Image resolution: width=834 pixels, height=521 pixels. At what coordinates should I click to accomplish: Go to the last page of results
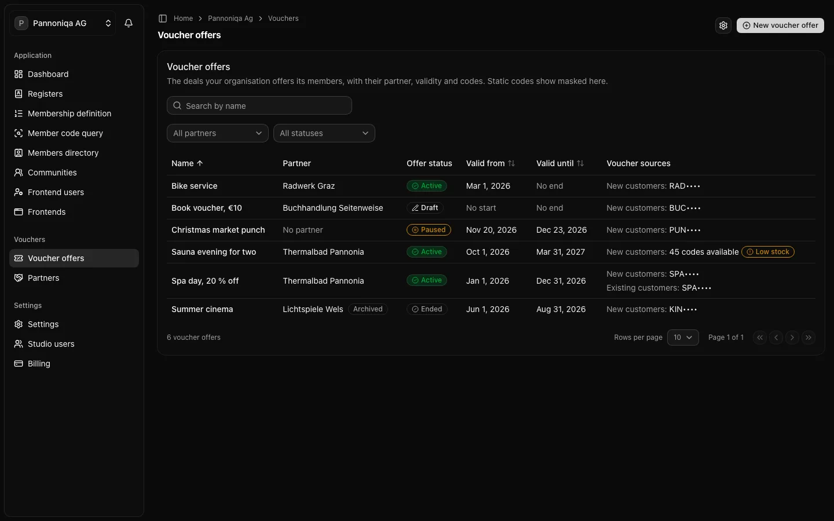[x=809, y=337]
